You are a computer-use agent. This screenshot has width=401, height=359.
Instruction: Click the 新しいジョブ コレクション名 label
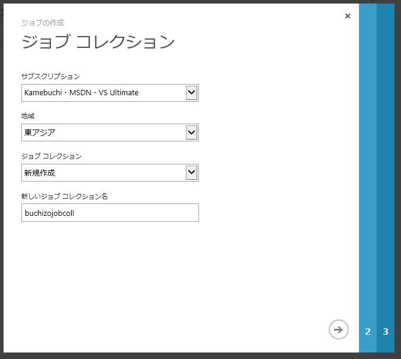pyautogui.click(x=64, y=196)
